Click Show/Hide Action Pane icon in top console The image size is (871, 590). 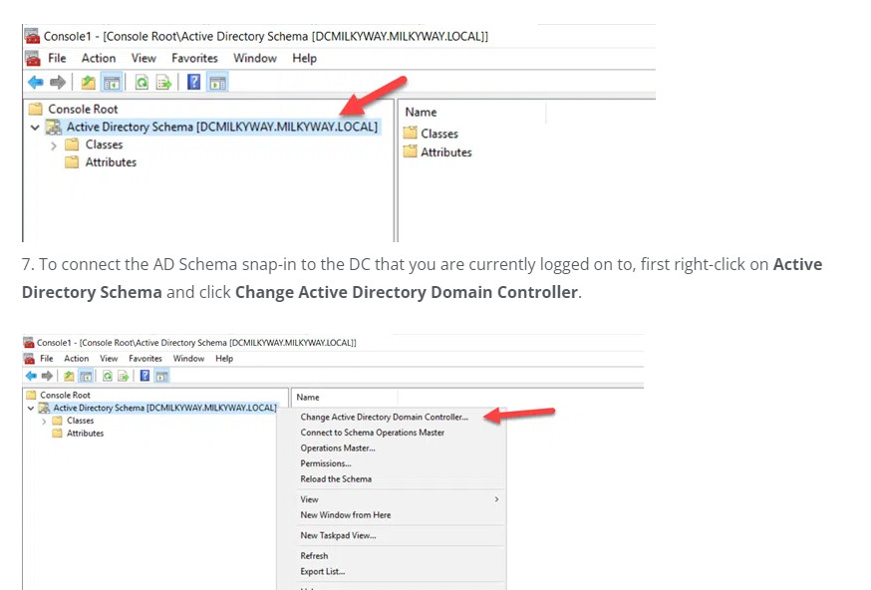pos(216,83)
